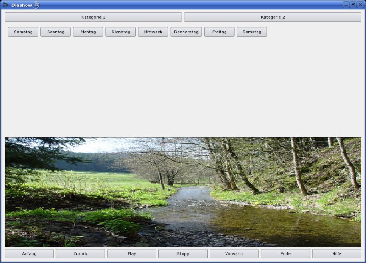This screenshot has height=263, width=366.
Task: Open the Diashow window menu icon
Action: 5,5
